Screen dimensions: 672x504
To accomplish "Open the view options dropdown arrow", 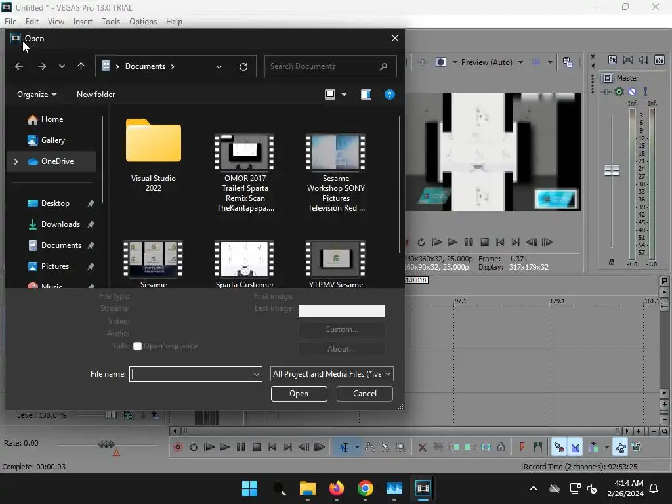I will pyautogui.click(x=344, y=94).
